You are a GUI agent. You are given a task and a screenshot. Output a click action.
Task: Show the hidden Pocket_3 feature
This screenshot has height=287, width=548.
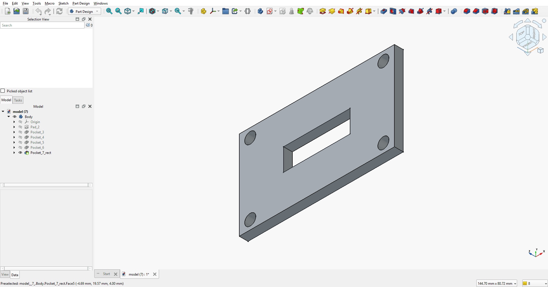point(20,132)
